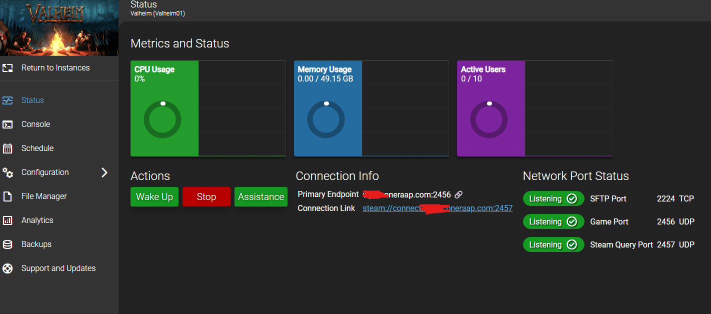Click the "Metrics and Status" heading
Viewport: 711px width, 314px height.
coord(180,43)
